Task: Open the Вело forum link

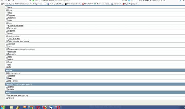Action: tap(10, 13)
